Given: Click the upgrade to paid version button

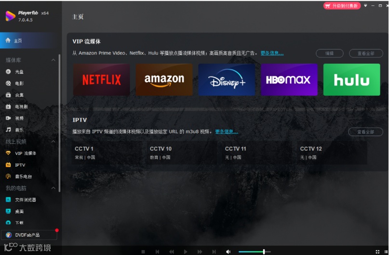Looking at the screenshot, I should 342,6.
